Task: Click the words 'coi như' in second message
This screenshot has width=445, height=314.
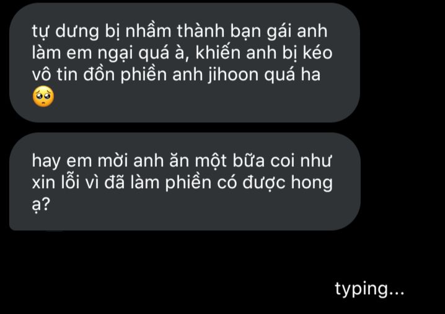Action: 301,161
